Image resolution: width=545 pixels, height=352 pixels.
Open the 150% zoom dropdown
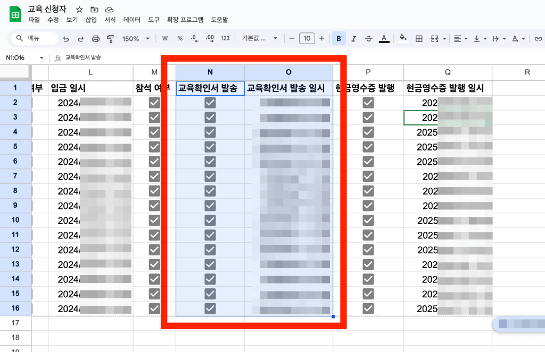[x=136, y=39]
